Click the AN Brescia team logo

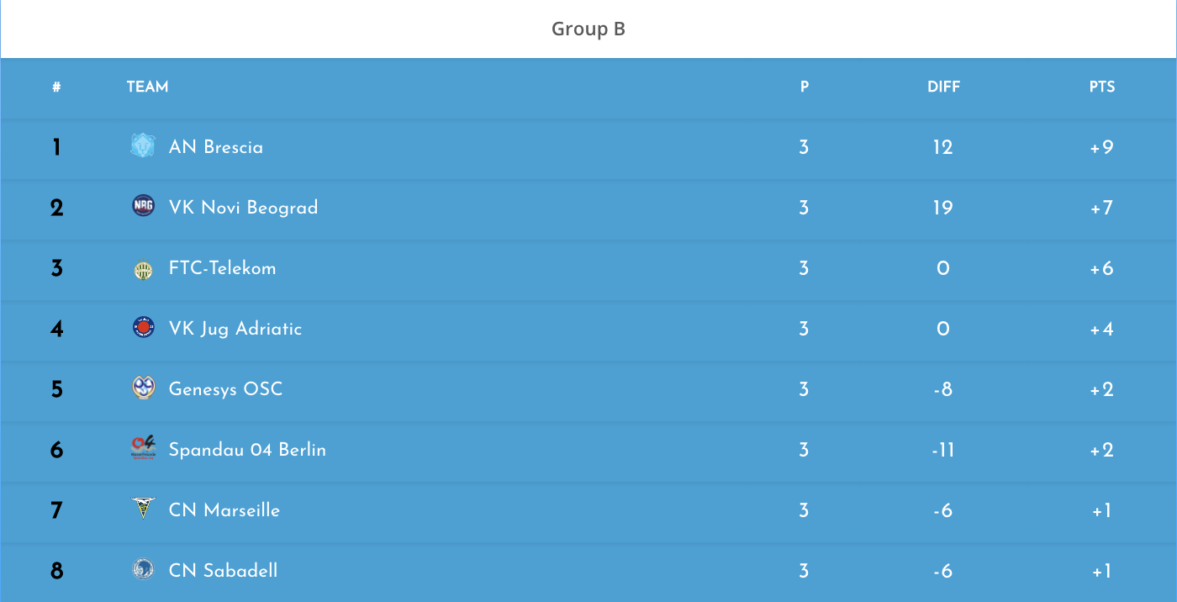coord(143,146)
